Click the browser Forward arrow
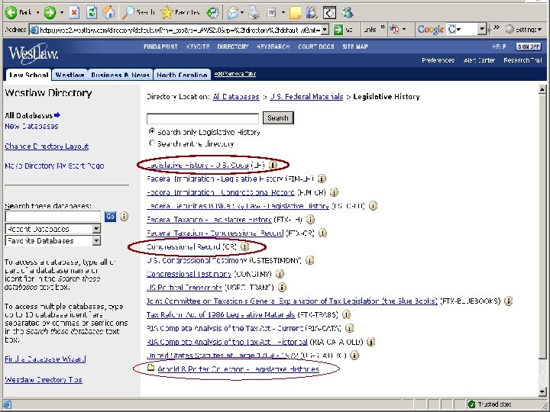 50,13
